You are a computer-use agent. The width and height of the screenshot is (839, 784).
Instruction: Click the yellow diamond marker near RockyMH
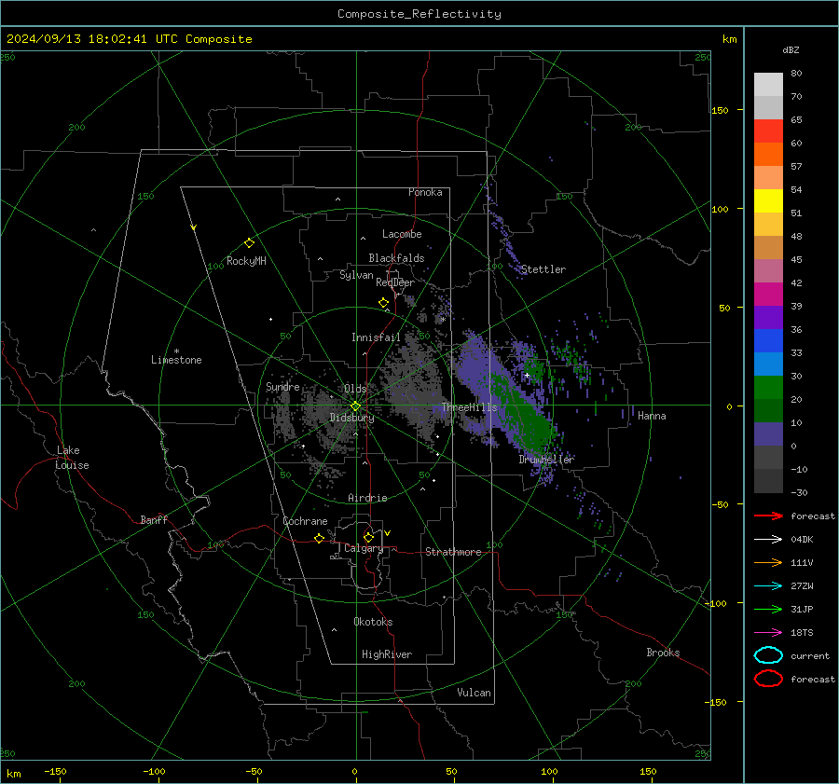(249, 243)
